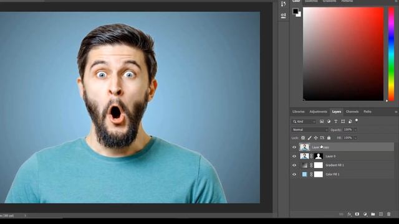Filter layers by shape layers icon
The height and width of the screenshot is (224, 399).
(343, 122)
